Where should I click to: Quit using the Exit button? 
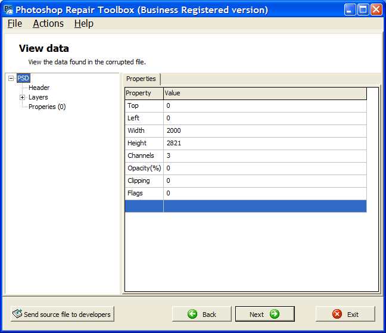pyautogui.click(x=345, y=314)
